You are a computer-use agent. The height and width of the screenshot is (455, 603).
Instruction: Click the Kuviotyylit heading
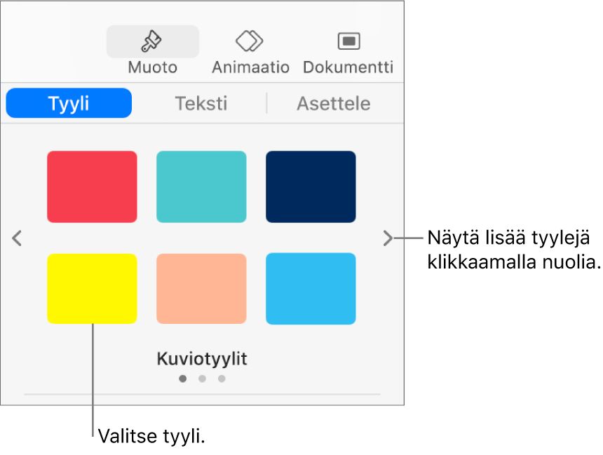click(x=202, y=359)
